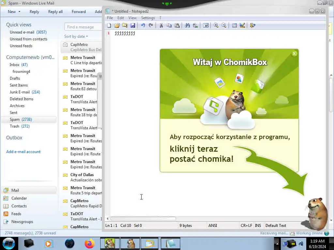The height and width of the screenshot is (250, 334).
Task: Open the Archives folder
Action: pos(17,105)
